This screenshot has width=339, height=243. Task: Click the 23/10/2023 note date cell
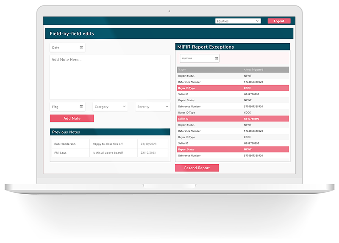pos(148,144)
